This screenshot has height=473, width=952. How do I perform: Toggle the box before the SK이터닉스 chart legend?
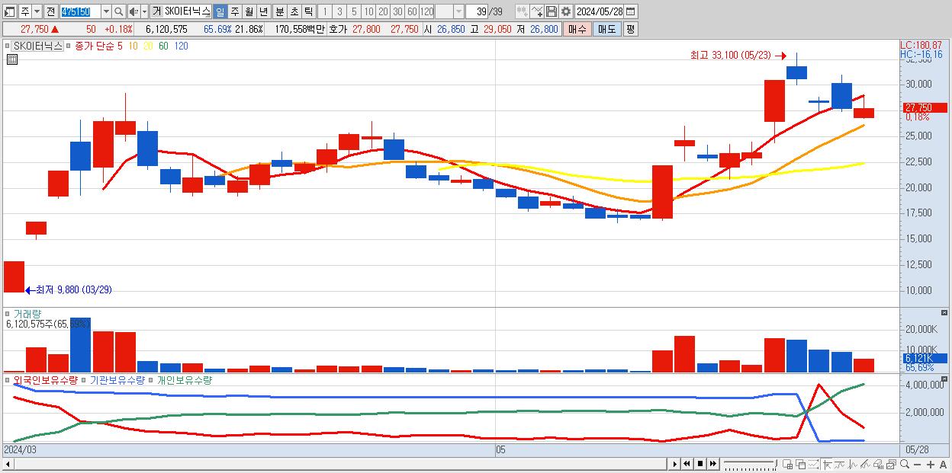point(8,46)
